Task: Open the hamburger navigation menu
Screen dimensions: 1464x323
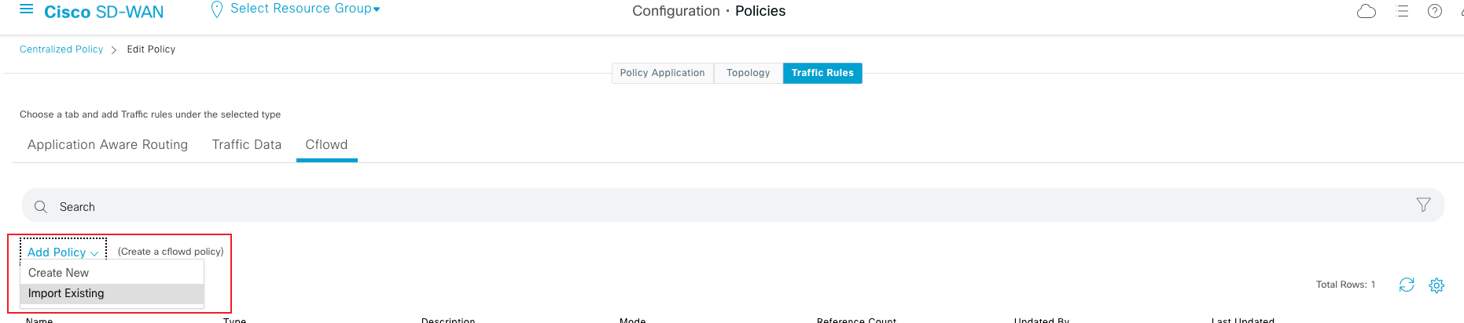Action: [27, 9]
